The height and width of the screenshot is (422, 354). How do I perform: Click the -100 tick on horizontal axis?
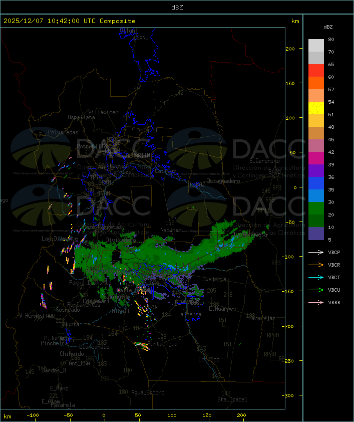33,415
